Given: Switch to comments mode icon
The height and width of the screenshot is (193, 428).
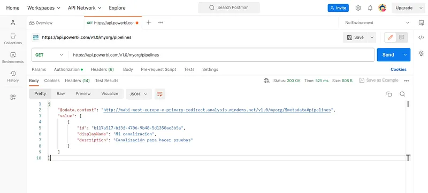Looking at the screenshot, I should [402, 37].
